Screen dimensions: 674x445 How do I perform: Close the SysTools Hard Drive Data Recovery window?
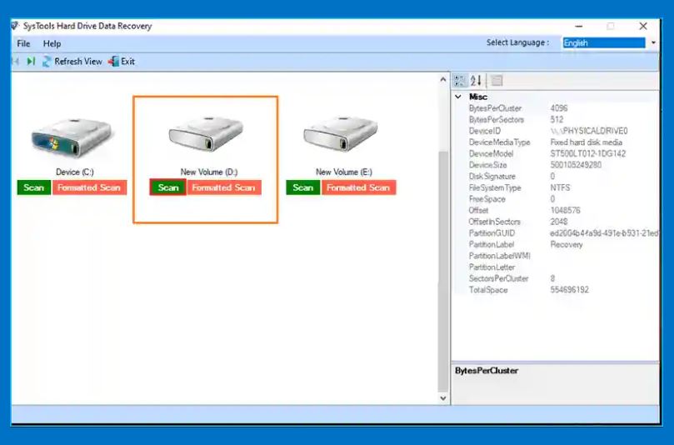point(643,26)
